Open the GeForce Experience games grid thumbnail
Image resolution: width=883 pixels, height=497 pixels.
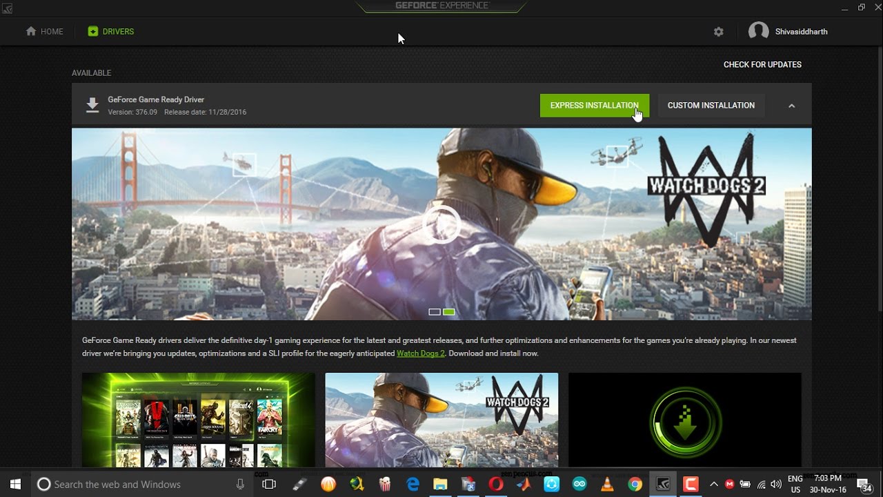coord(199,420)
